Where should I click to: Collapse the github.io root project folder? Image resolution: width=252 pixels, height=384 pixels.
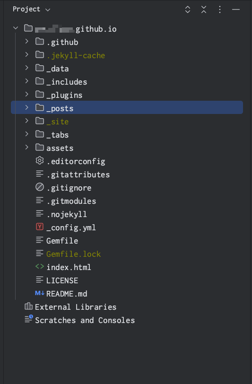coord(16,28)
